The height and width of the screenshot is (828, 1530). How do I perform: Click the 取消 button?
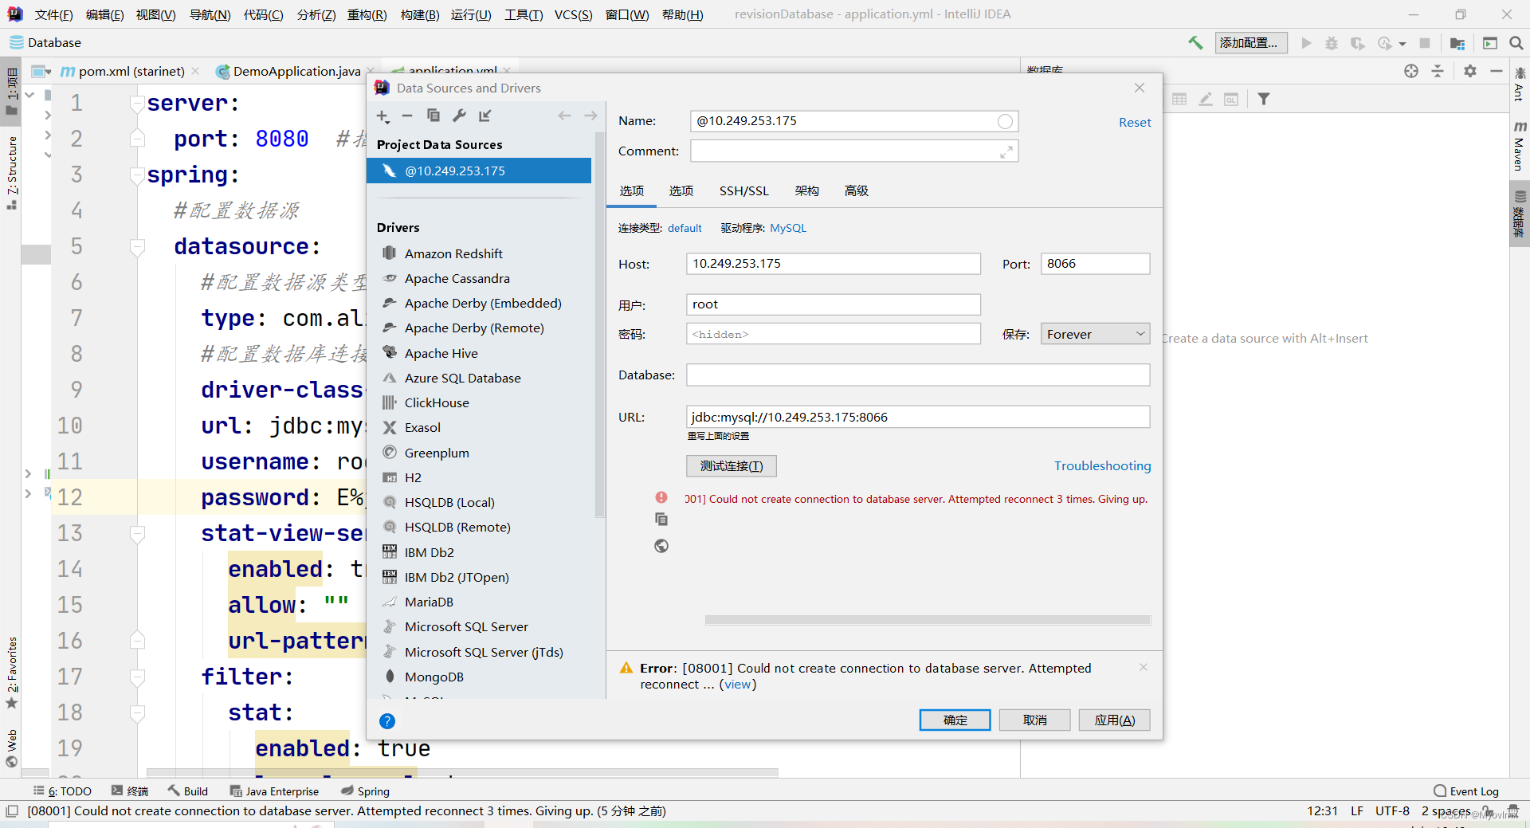tap(1034, 720)
